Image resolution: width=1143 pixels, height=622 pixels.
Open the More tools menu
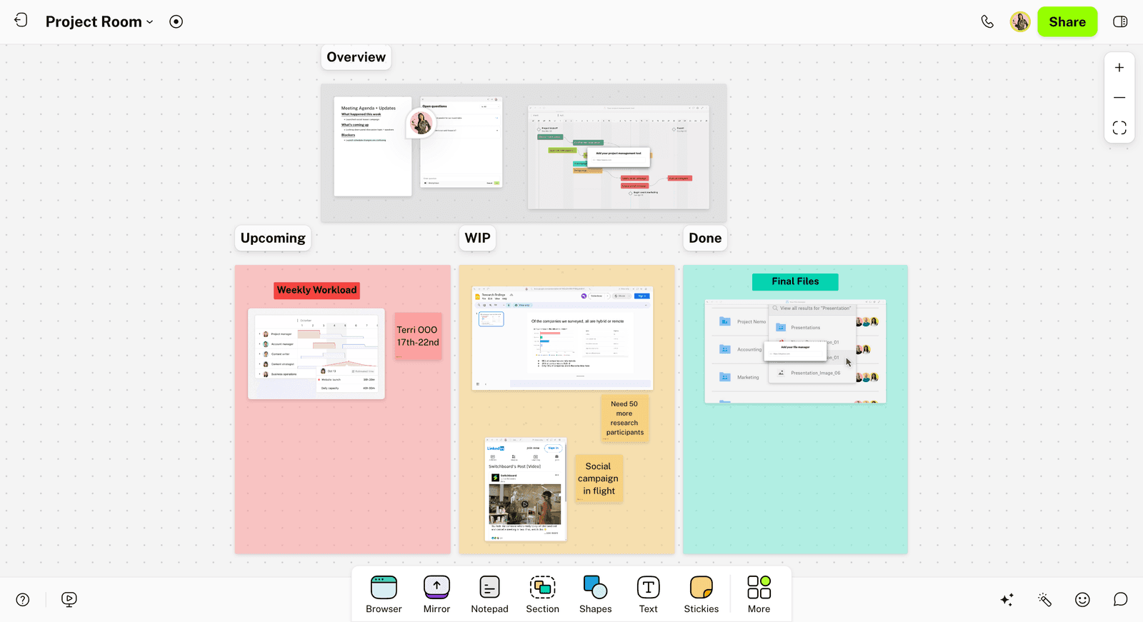759,594
